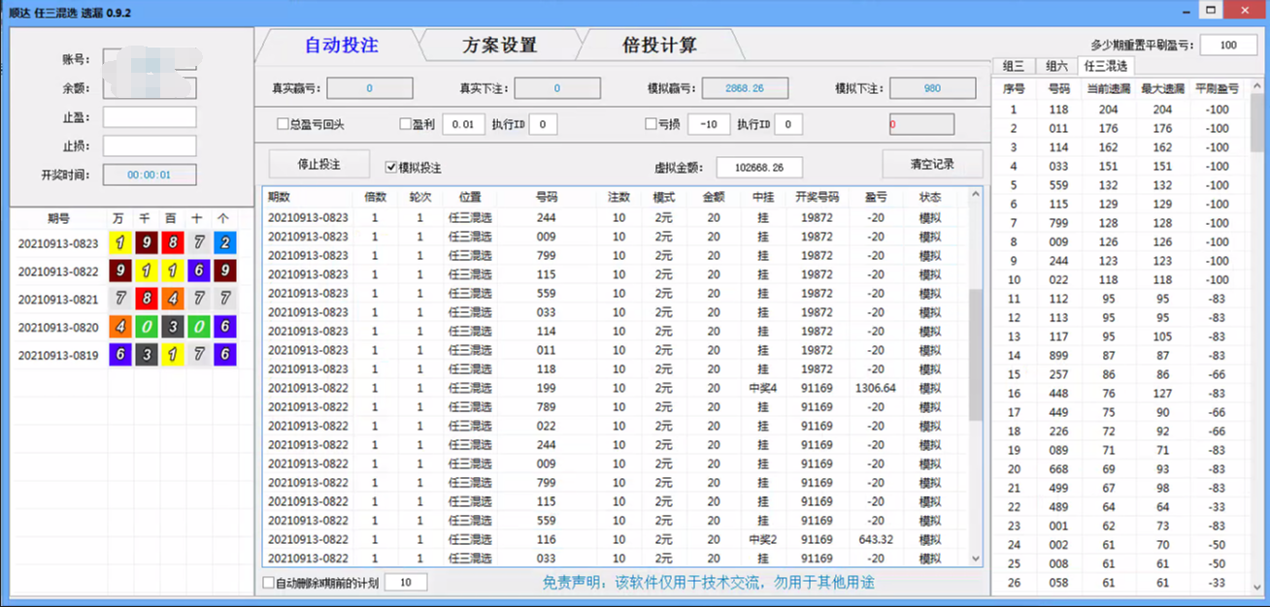Click the 20210913-0820 row in draw history
1270x607 pixels.
(x=125, y=327)
